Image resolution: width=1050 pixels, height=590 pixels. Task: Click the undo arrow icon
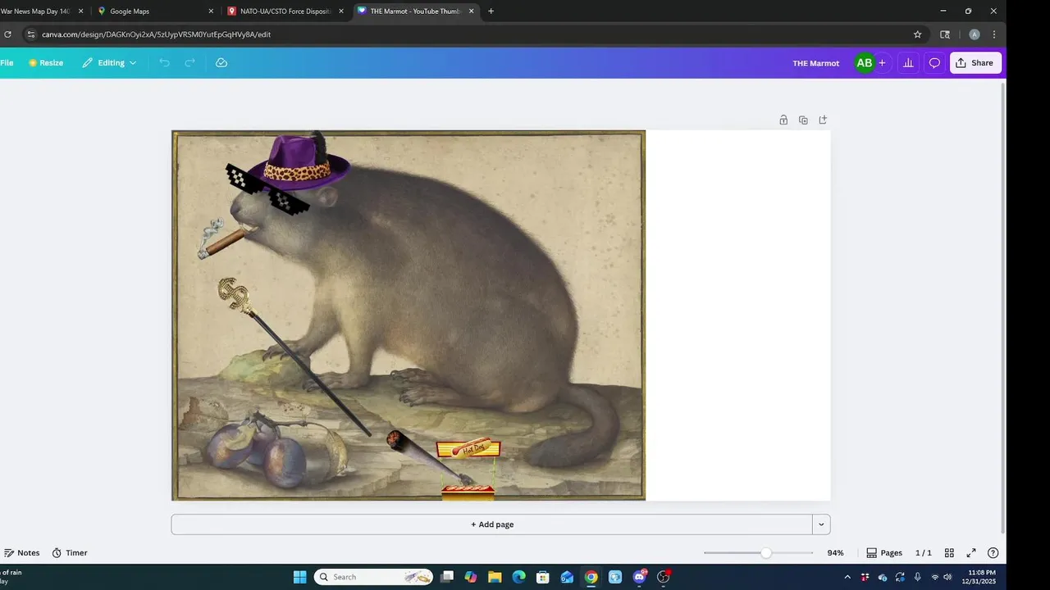(x=164, y=63)
